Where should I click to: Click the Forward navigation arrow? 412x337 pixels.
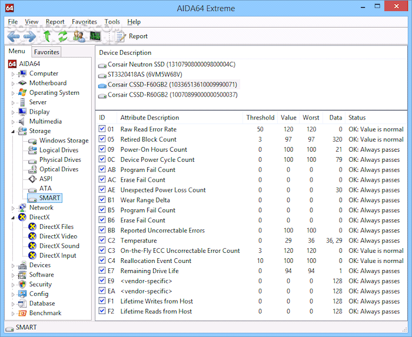tap(29, 36)
